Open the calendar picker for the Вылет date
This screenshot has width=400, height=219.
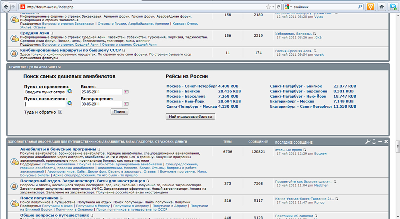coord(126,92)
